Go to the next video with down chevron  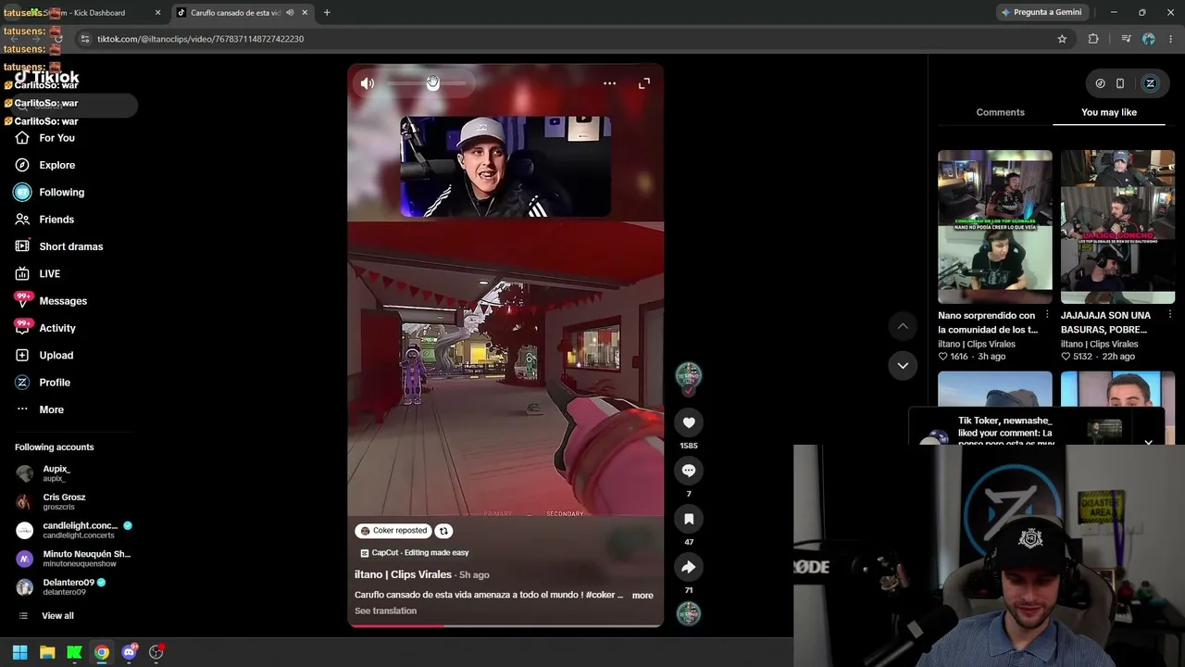click(x=903, y=366)
